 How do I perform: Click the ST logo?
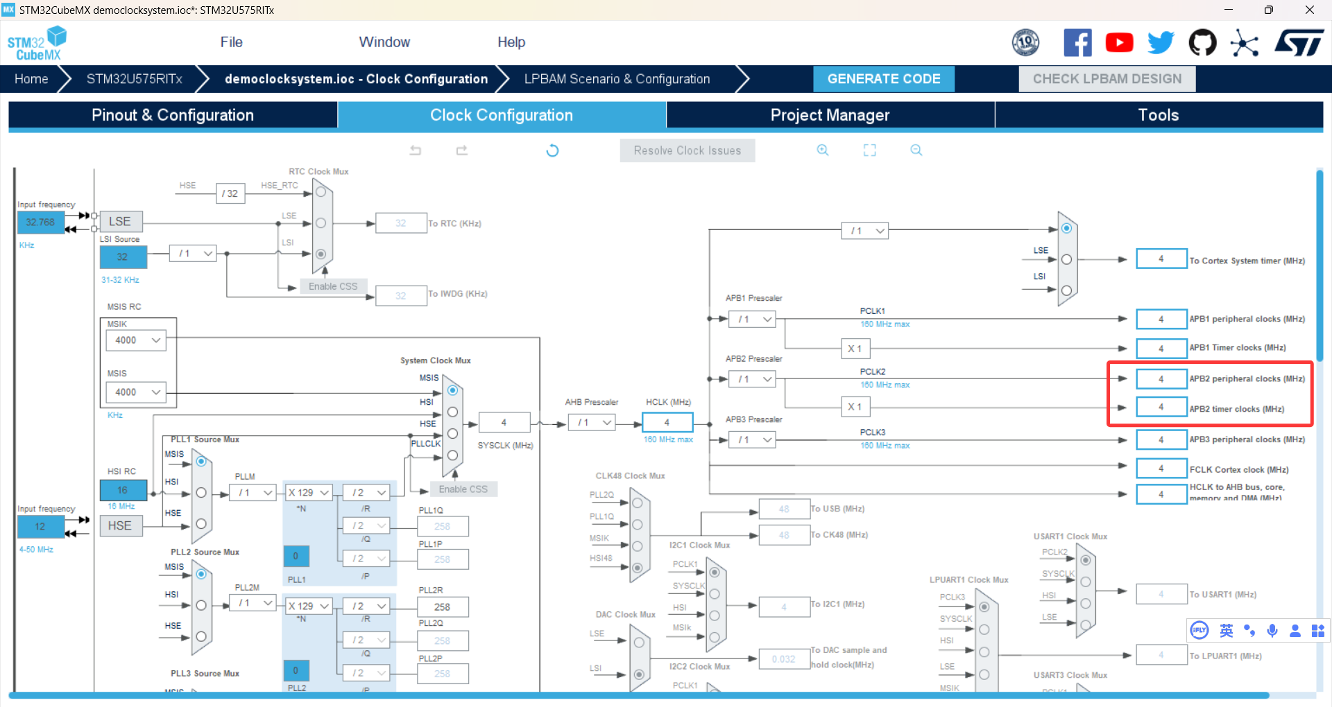(x=1299, y=43)
